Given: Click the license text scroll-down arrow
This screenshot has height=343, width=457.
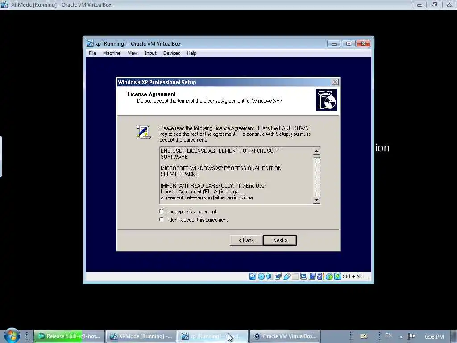Looking at the screenshot, I should pos(316,200).
